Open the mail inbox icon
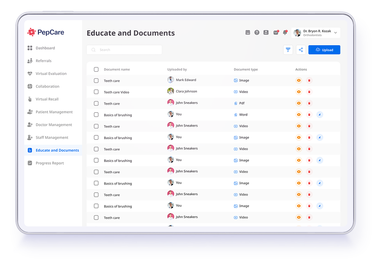Viewport: 372px width, 259px height. pos(276,33)
